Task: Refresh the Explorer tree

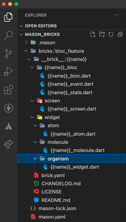Action: click(111, 35)
